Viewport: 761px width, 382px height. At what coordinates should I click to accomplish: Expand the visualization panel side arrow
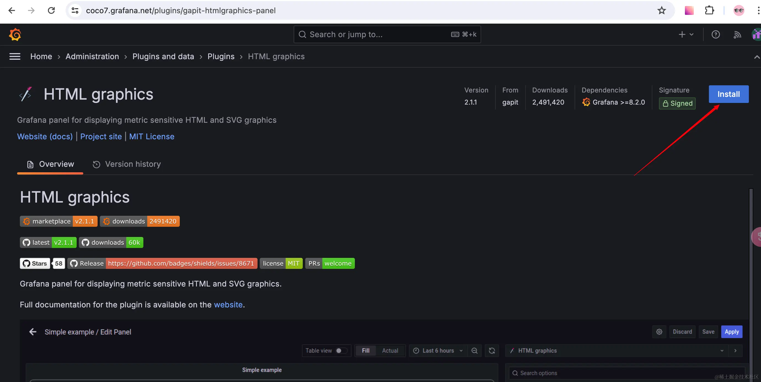[x=735, y=350]
